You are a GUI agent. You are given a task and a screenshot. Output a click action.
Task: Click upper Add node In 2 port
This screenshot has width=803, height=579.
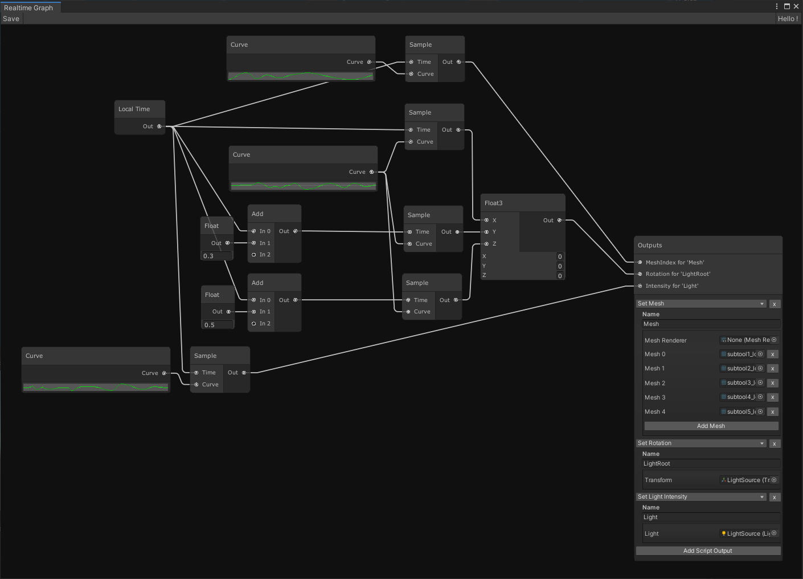pyautogui.click(x=253, y=255)
